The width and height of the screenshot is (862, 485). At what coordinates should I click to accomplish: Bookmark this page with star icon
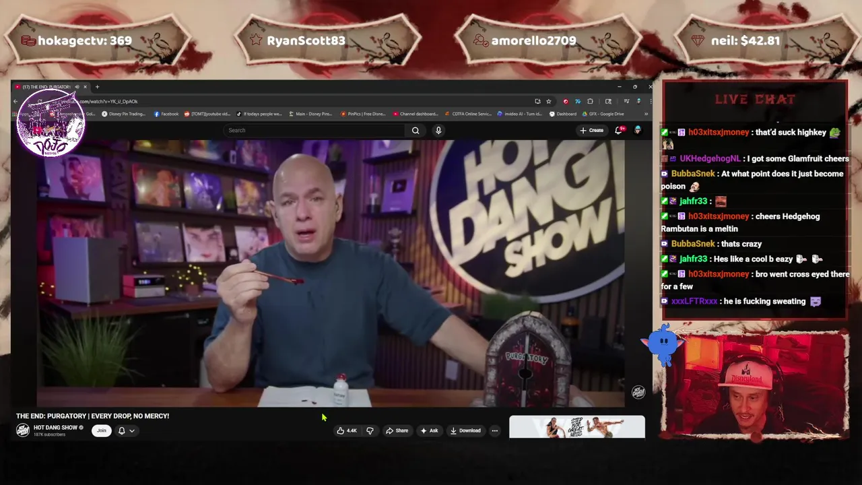click(x=548, y=101)
